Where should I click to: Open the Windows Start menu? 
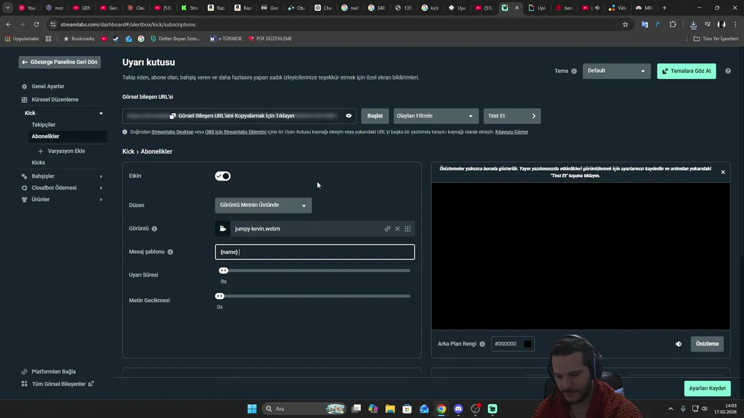point(252,409)
